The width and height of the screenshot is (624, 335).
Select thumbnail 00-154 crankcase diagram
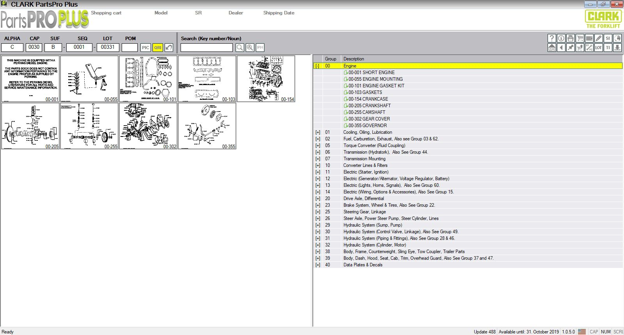(x=266, y=79)
